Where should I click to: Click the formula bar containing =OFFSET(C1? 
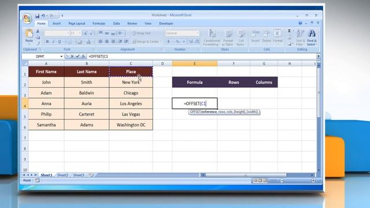202,57
